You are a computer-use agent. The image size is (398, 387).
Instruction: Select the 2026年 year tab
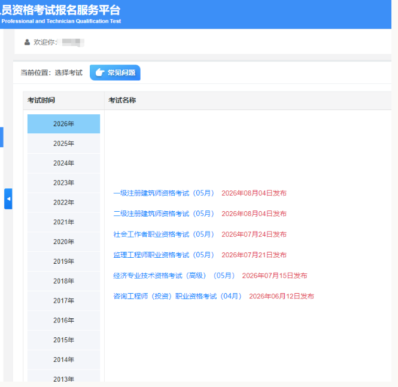click(x=63, y=124)
